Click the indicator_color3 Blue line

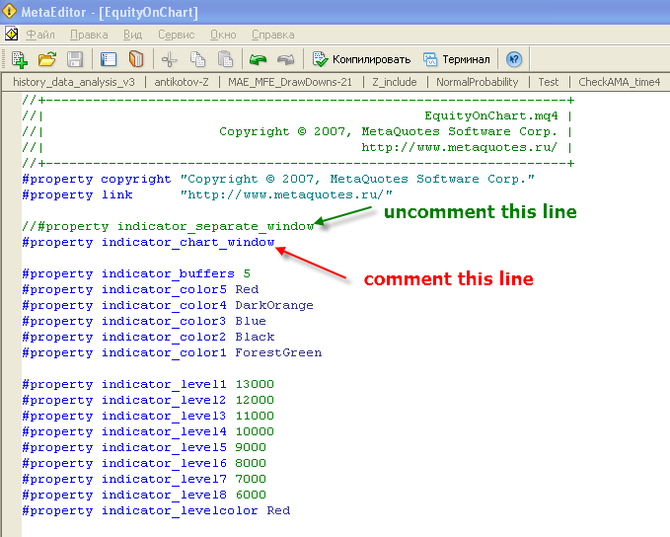144,321
